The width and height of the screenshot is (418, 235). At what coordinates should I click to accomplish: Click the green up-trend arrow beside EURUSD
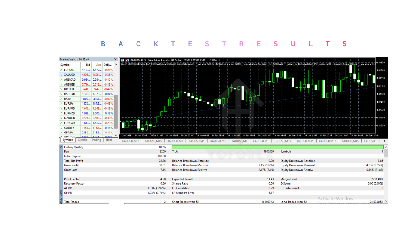point(62,70)
